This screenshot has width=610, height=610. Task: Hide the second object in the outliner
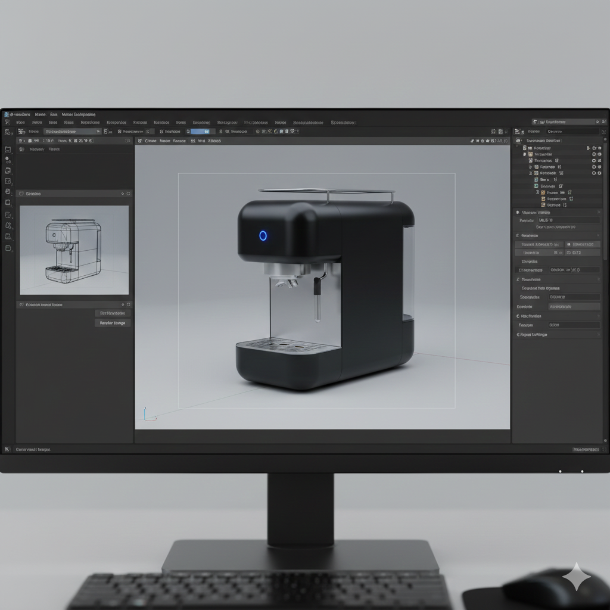(x=594, y=154)
